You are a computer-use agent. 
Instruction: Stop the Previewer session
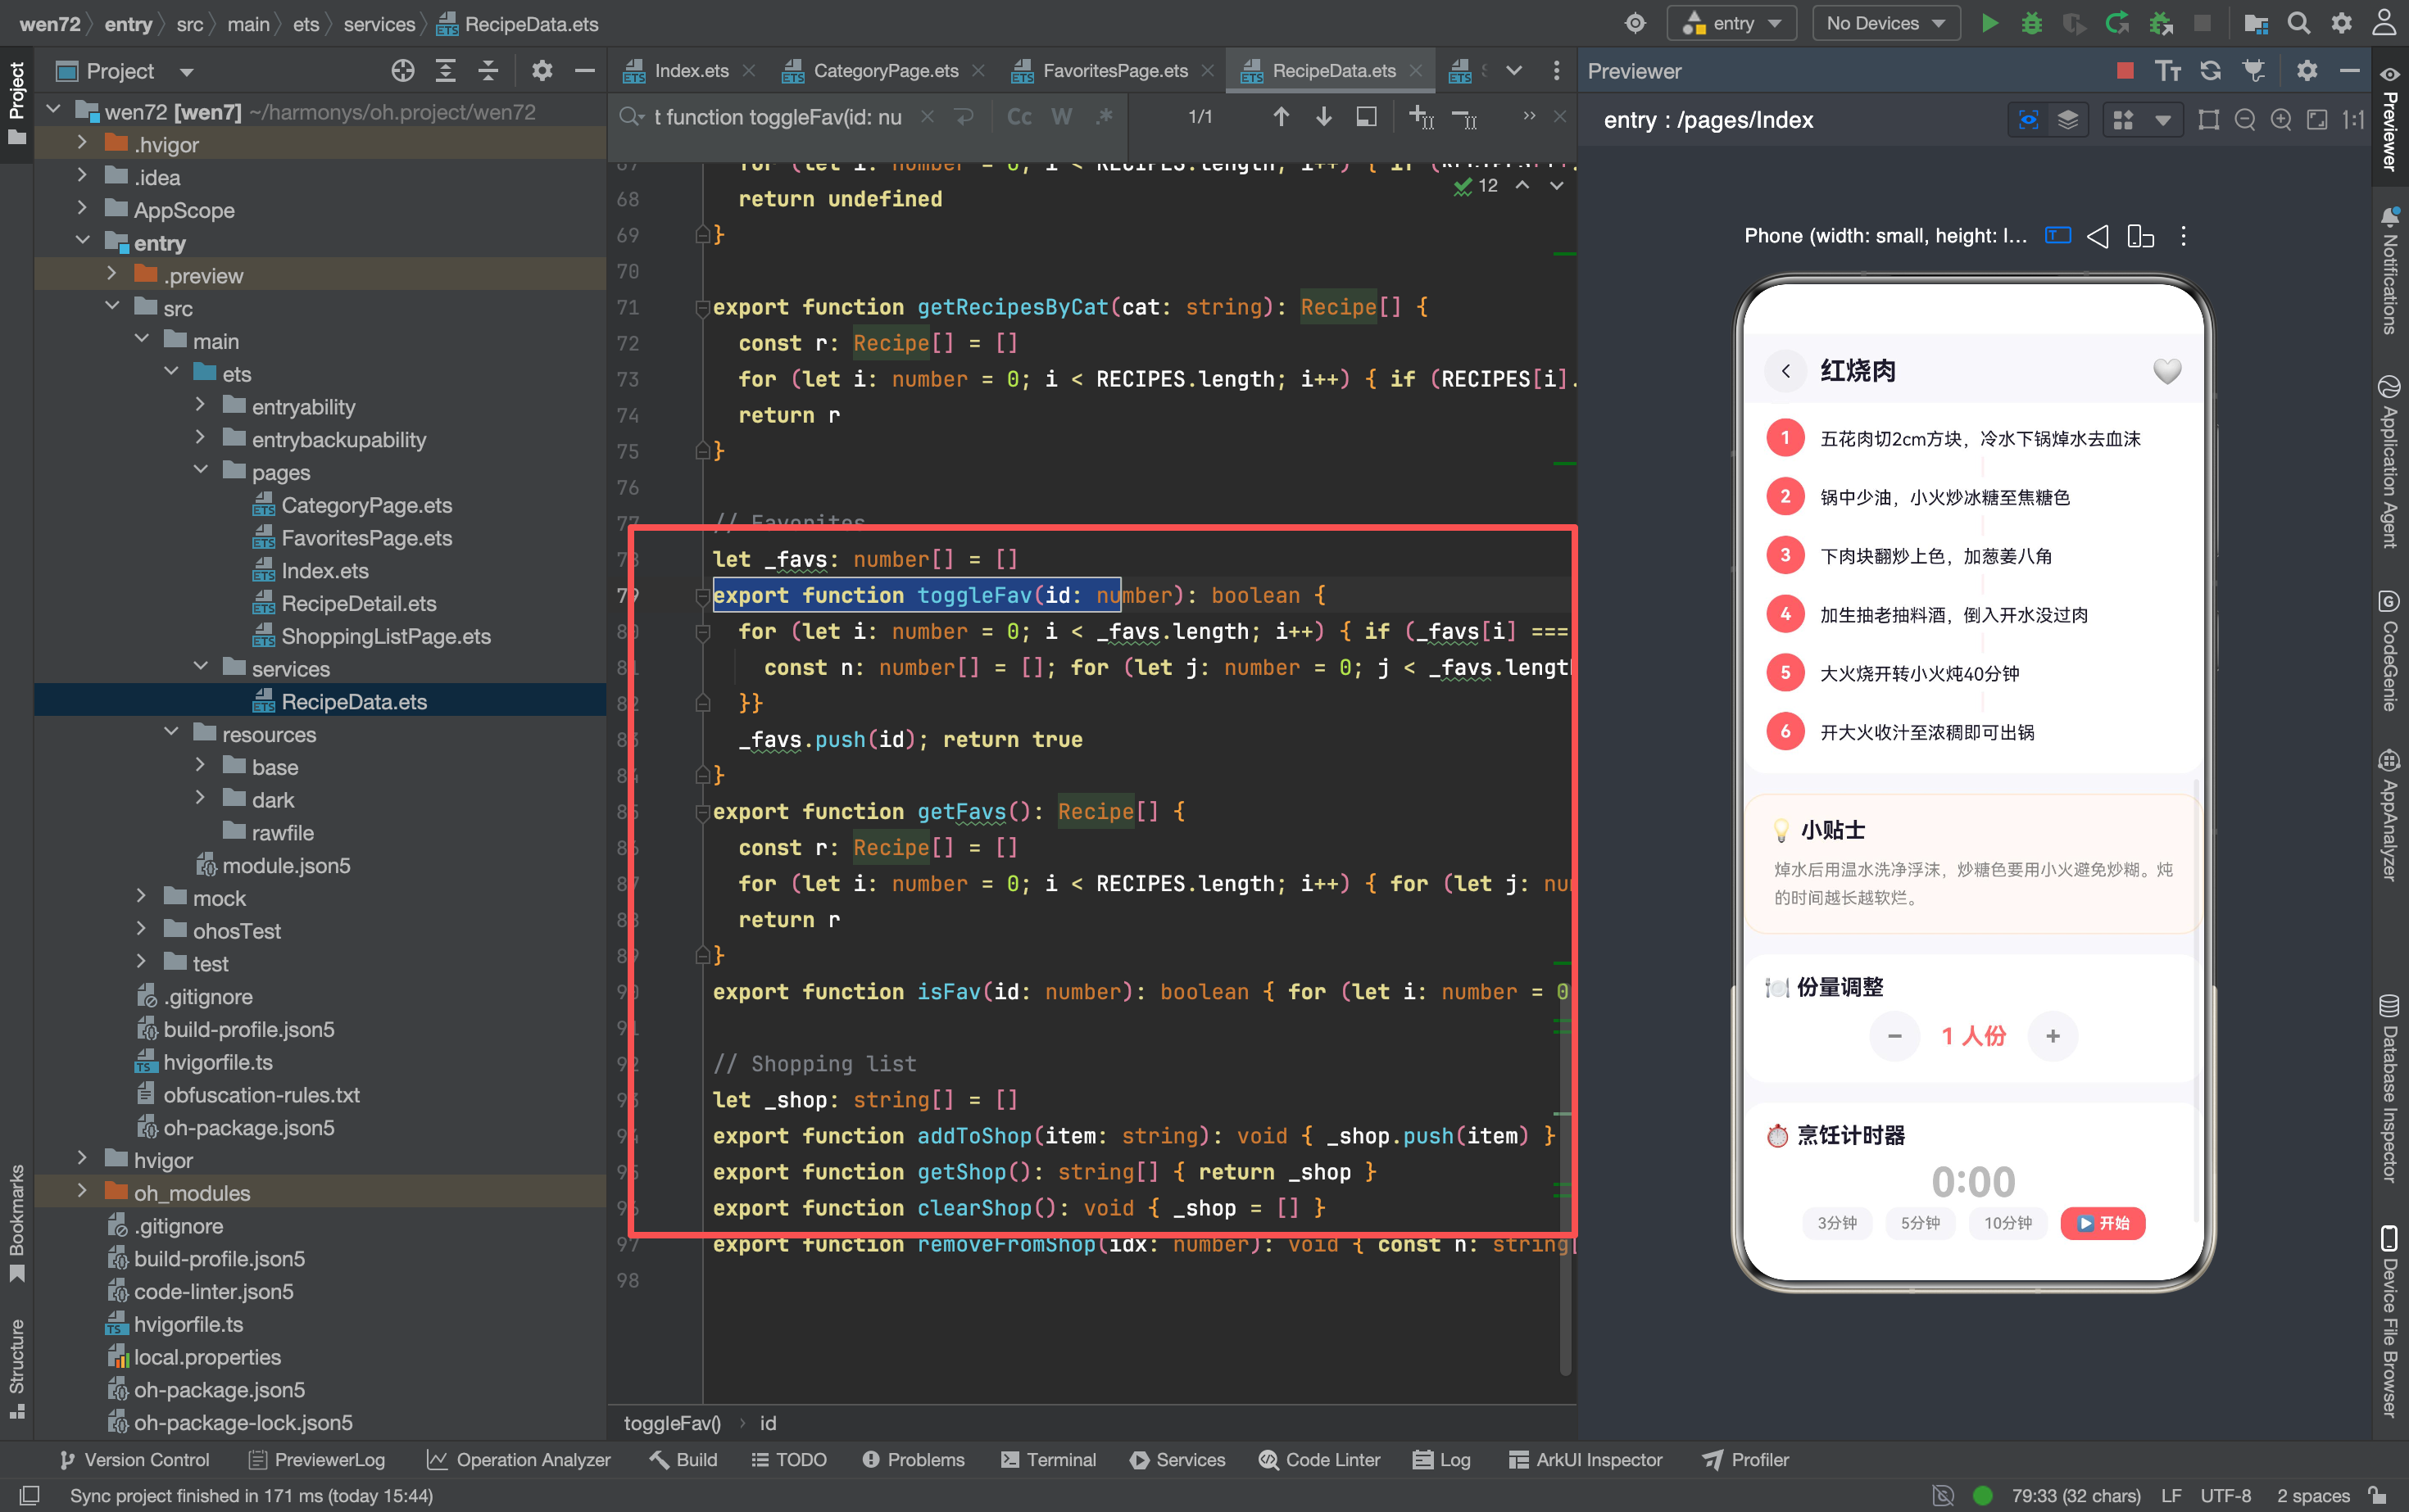point(2125,70)
